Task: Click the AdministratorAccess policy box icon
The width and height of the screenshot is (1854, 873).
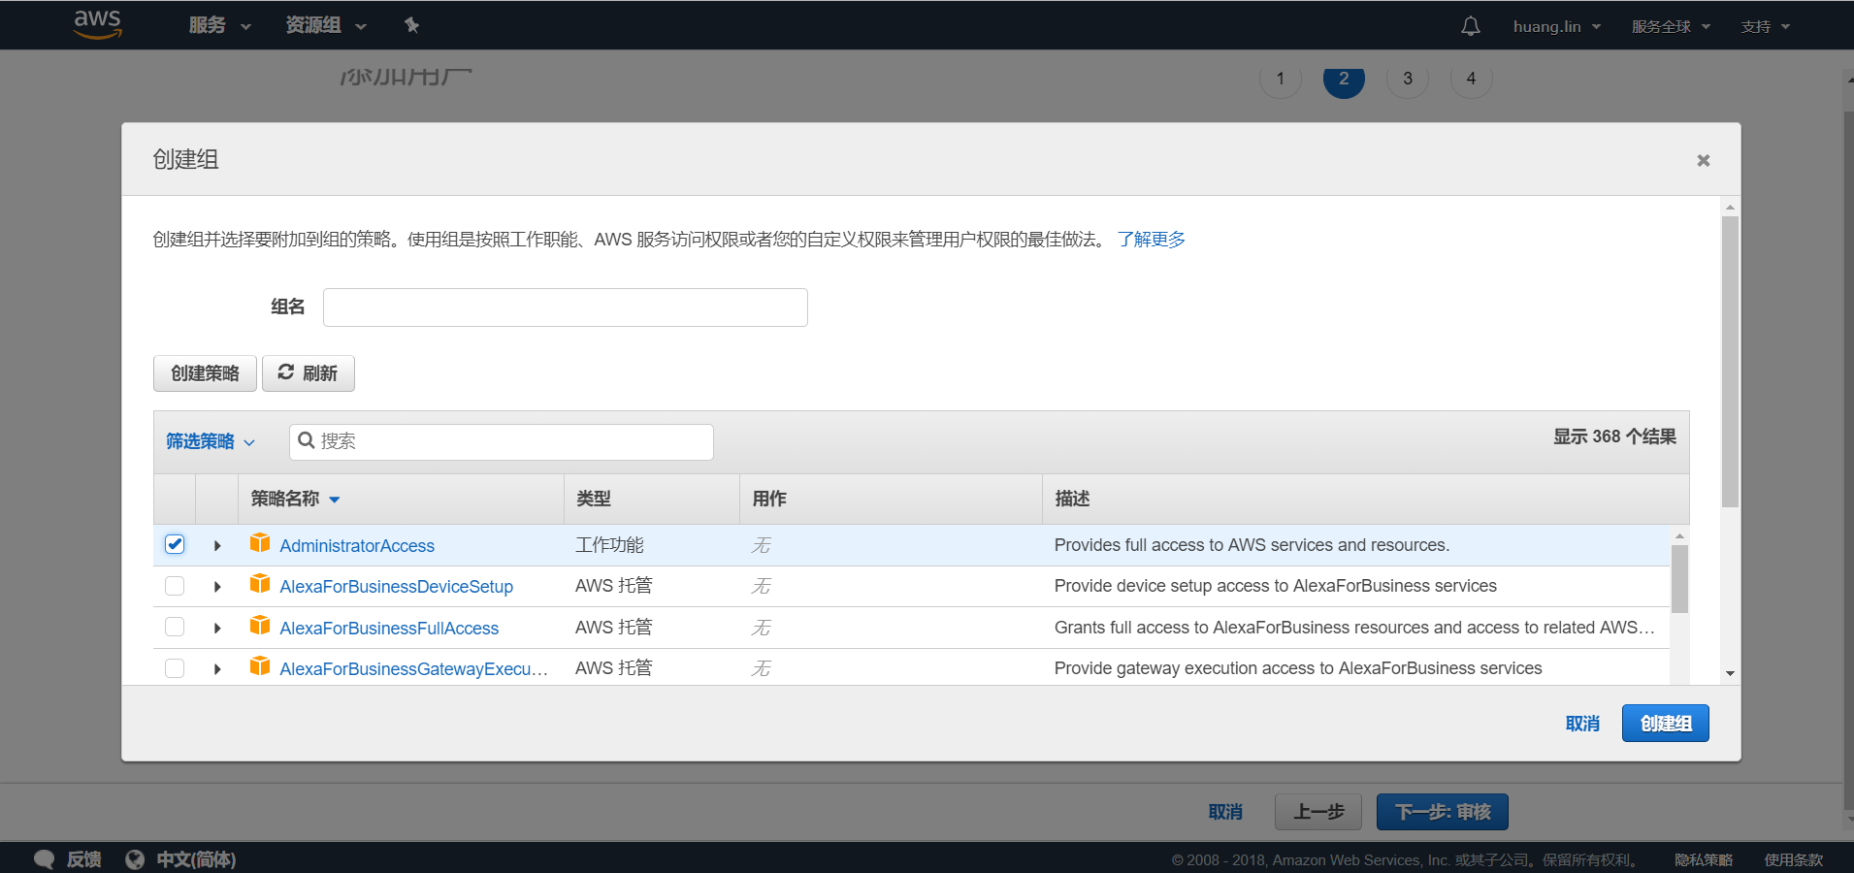Action: pyautogui.click(x=260, y=542)
